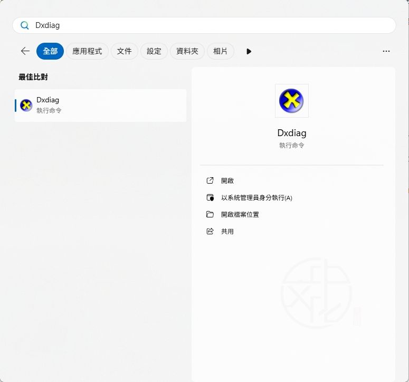Click the search magnifier icon
This screenshot has width=409, height=382.
click(x=24, y=25)
